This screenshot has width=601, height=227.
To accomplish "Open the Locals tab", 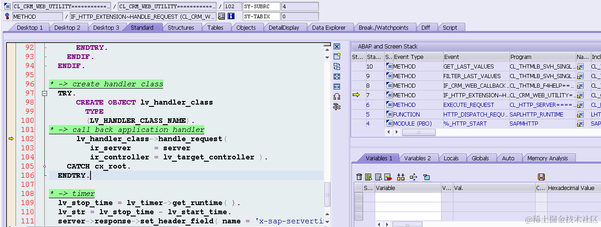I will [451, 158].
